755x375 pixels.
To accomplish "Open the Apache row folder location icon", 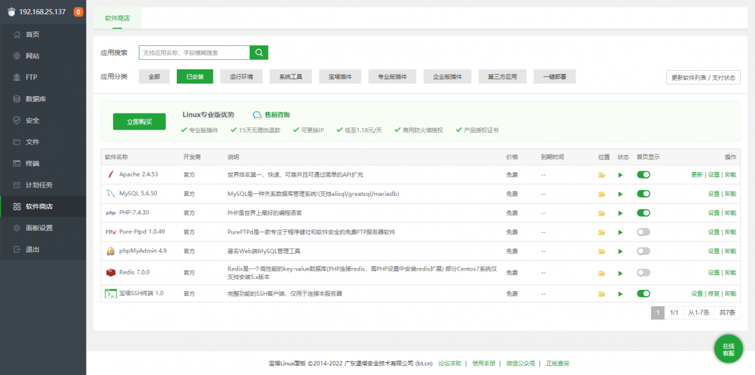I will [x=601, y=175].
